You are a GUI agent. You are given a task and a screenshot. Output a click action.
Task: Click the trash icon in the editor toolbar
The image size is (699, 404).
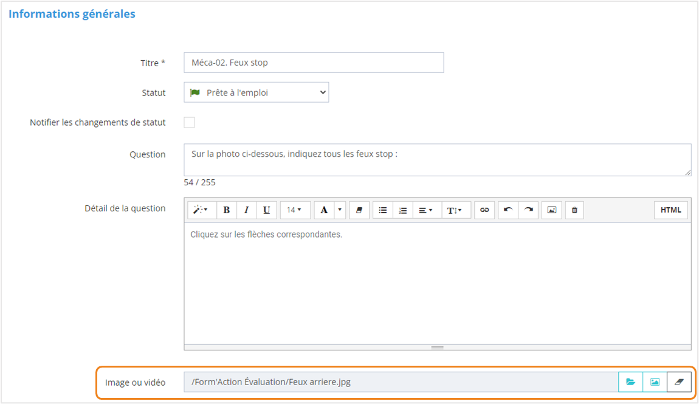[x=574, y=210]
